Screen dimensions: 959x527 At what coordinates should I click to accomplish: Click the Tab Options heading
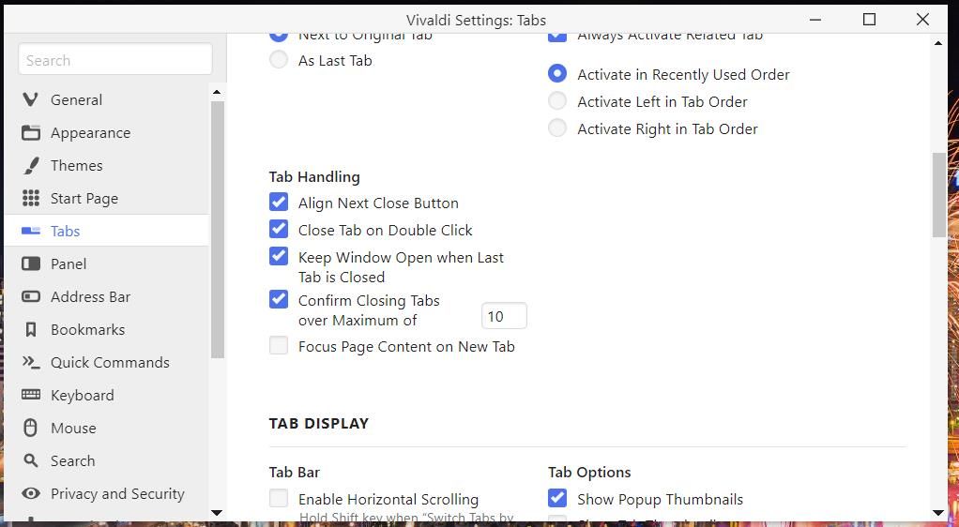[589, 472]
